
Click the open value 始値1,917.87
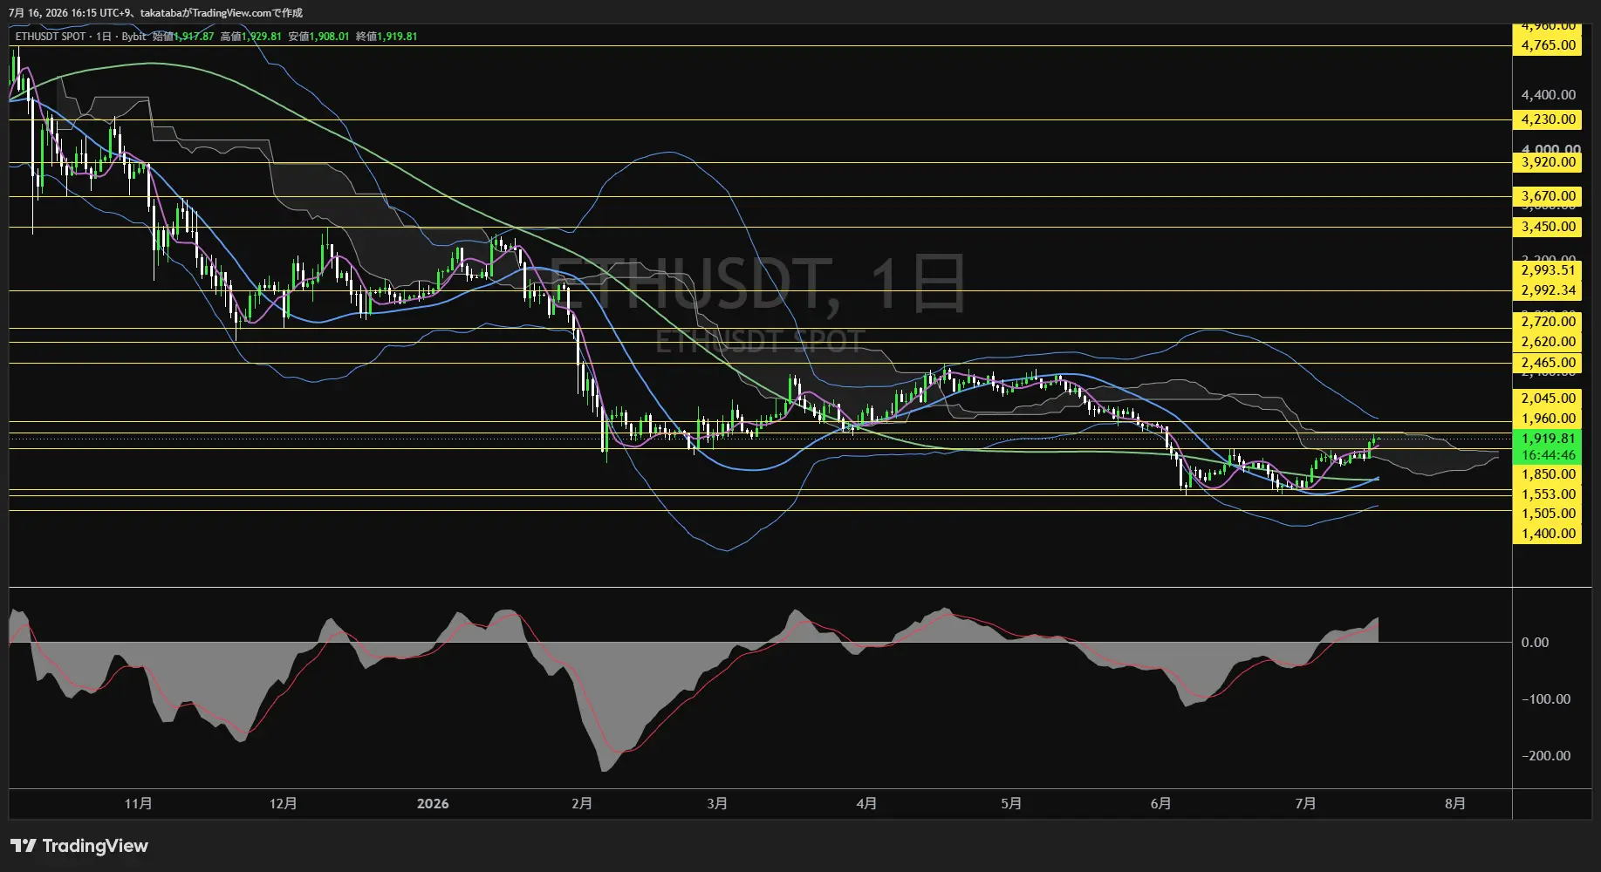183,37
